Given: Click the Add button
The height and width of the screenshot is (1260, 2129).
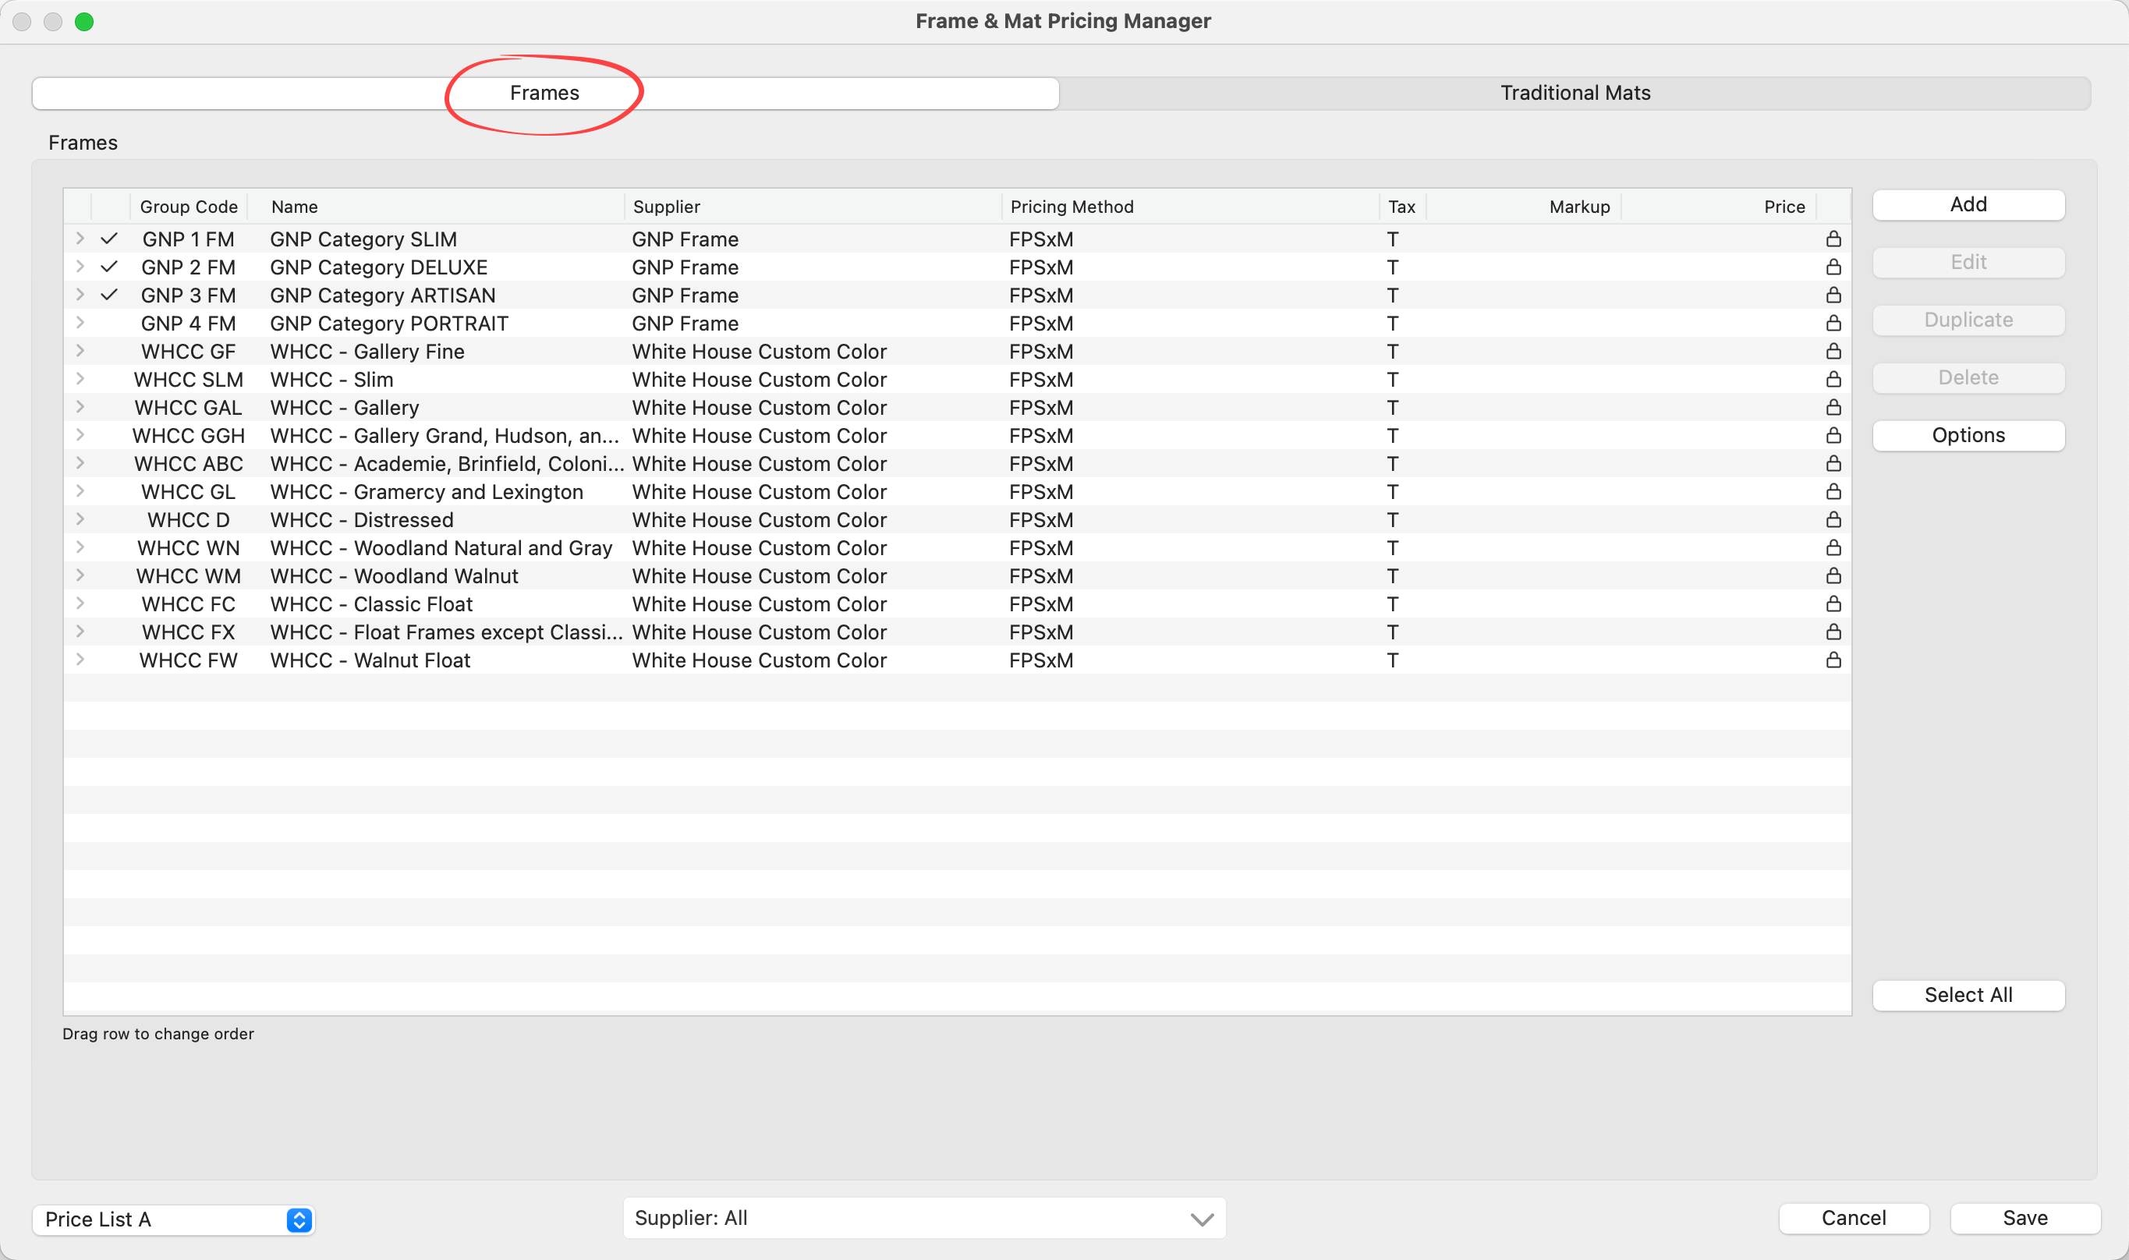Looking at the screenshot, I should (1968, 204).
